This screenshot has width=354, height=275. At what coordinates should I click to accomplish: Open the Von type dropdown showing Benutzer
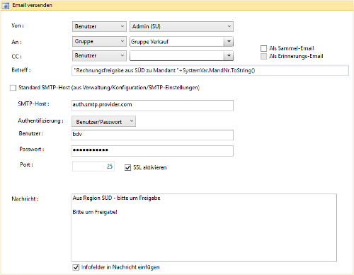[x=99, y=26]
